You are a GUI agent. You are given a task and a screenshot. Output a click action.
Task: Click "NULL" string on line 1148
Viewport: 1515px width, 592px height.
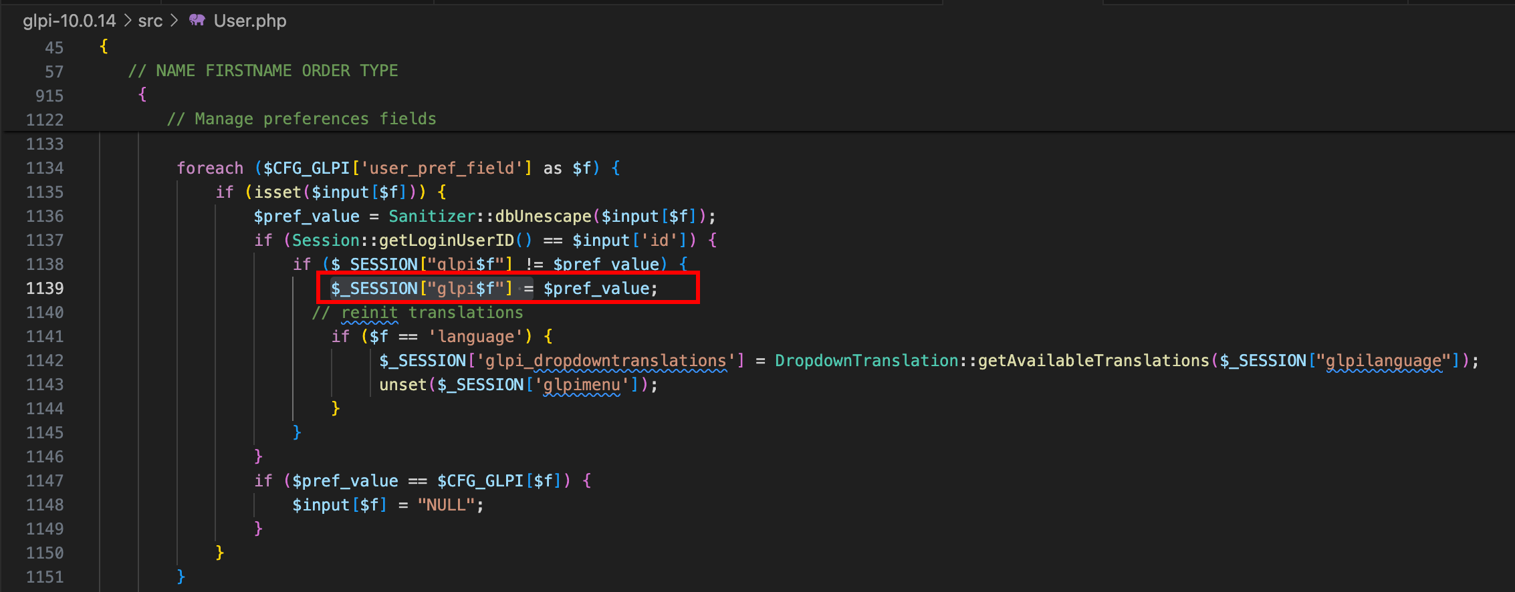[447, 504]
